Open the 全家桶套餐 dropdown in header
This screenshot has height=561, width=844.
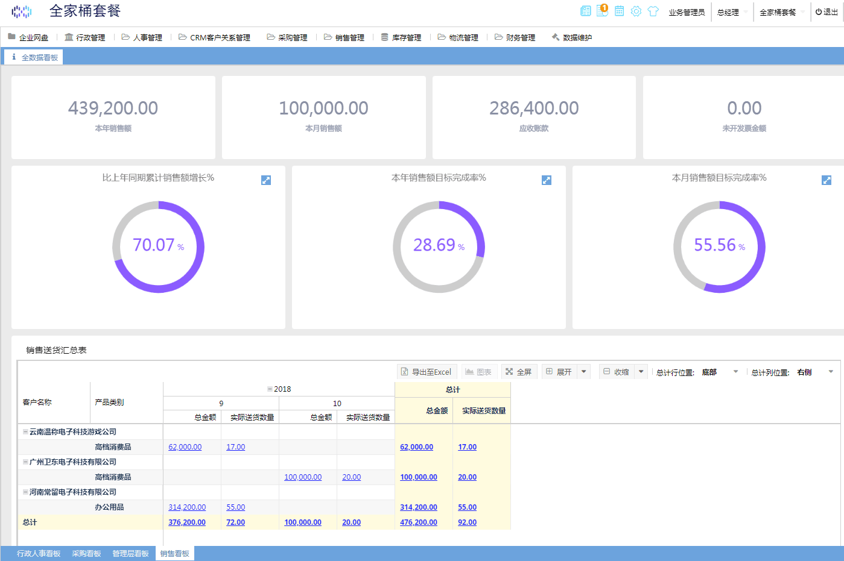pos(782,12)
